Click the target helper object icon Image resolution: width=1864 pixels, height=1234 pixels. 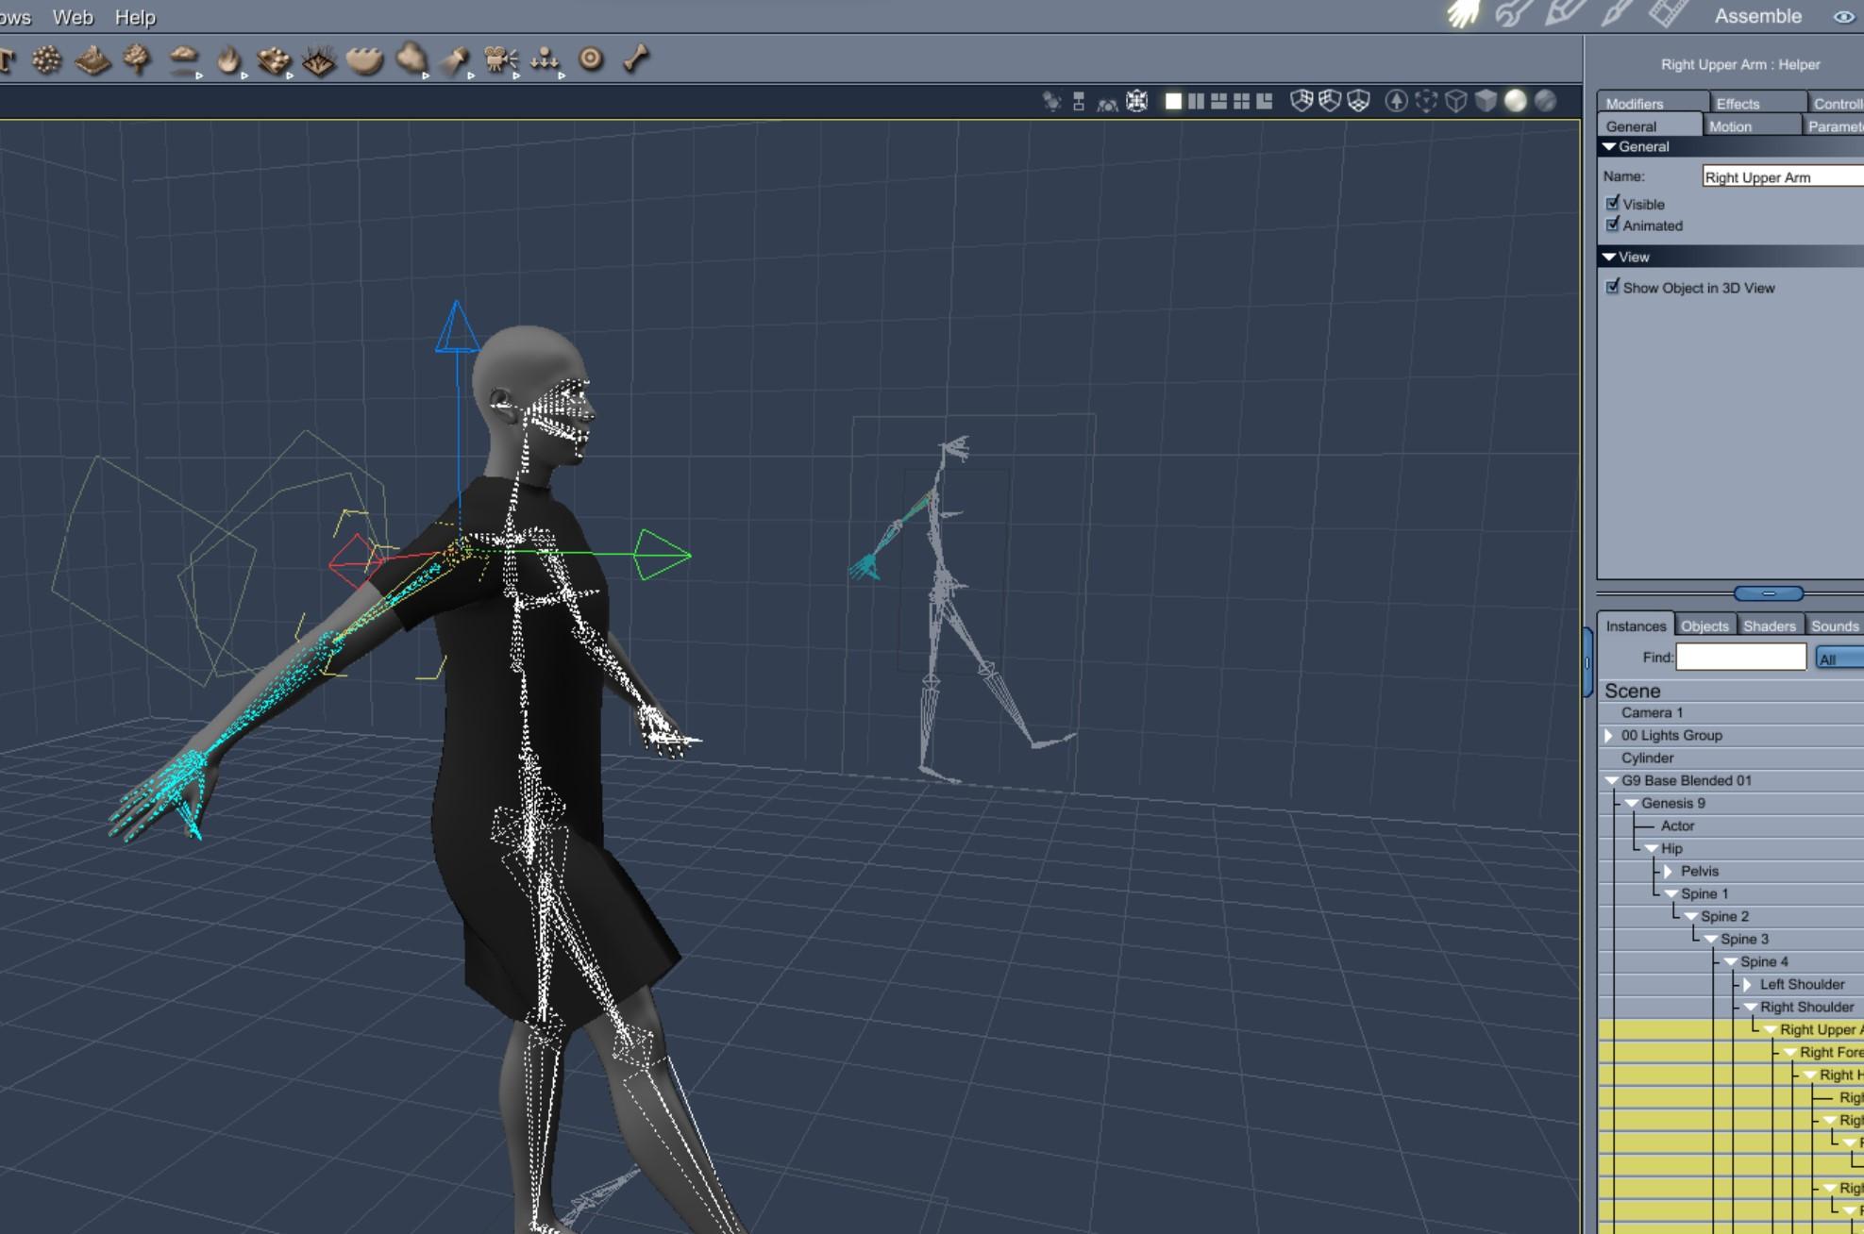(x=591, y=59)
